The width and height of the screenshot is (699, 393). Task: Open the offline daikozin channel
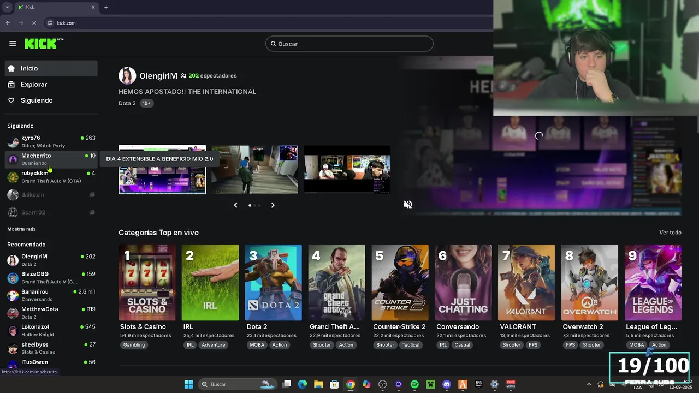pos(51,194)
